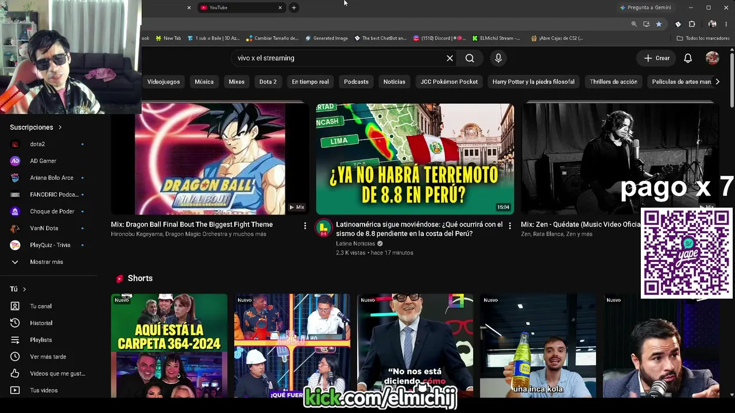
Task: Show more filter chips with the right arrow
Action: tap(717, 81)
